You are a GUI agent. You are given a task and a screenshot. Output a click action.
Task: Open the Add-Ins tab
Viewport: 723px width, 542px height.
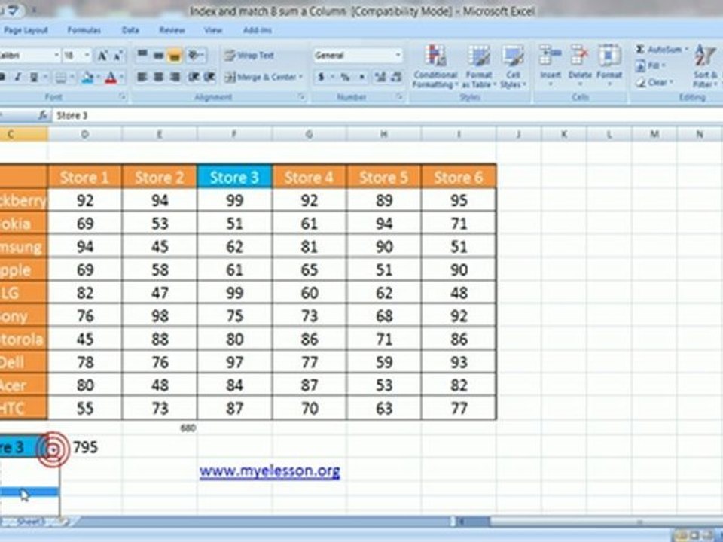(258, 30)
